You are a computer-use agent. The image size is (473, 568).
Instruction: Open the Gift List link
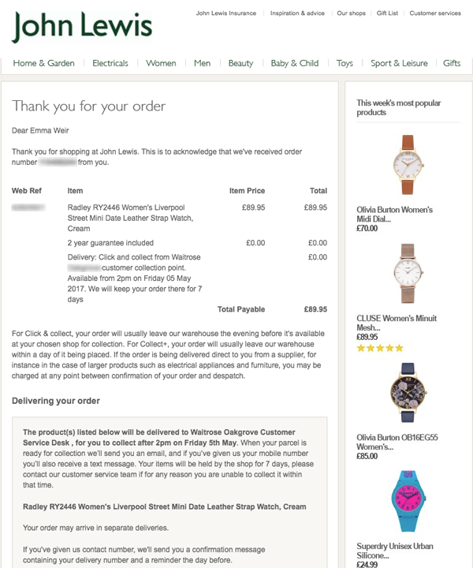pyautogui.click(x=387, y=13)
